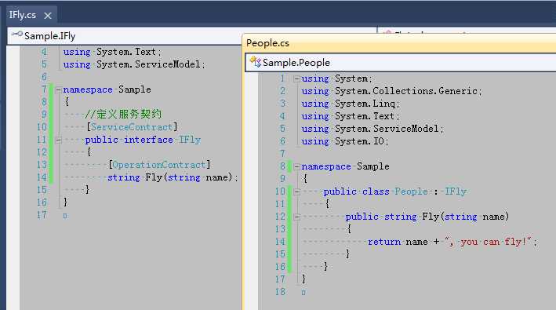Click the Sample.IFly interface icon
The width and height of the screenshot is (556, 310).
pos(16,35)
